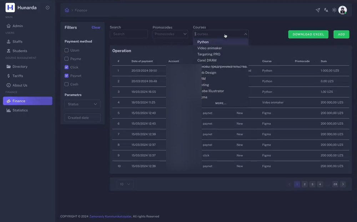Open the Promocodes dropdown
The image size is (357, 222).
(x=170, y=34)
